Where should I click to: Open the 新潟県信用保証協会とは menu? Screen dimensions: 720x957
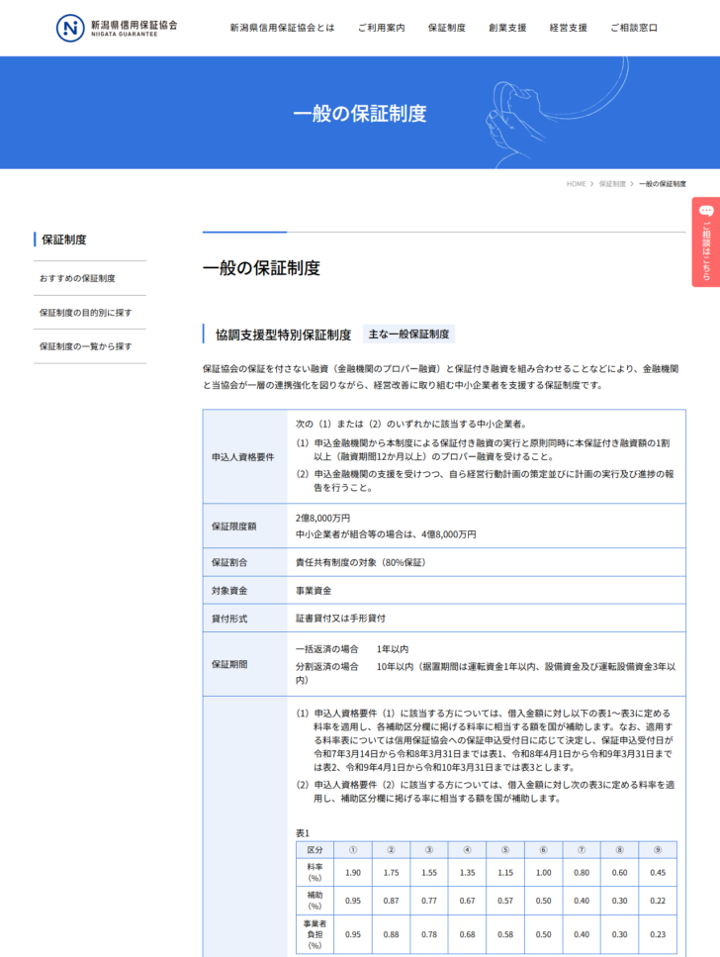pyautogui.click(x=282, y=28)
